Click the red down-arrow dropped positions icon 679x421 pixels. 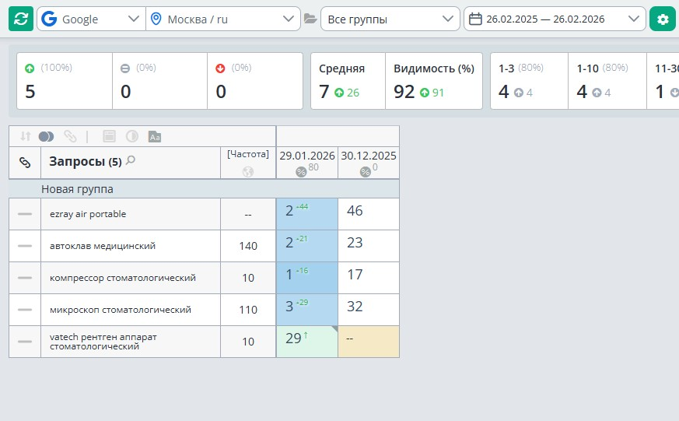click(220, 68)
